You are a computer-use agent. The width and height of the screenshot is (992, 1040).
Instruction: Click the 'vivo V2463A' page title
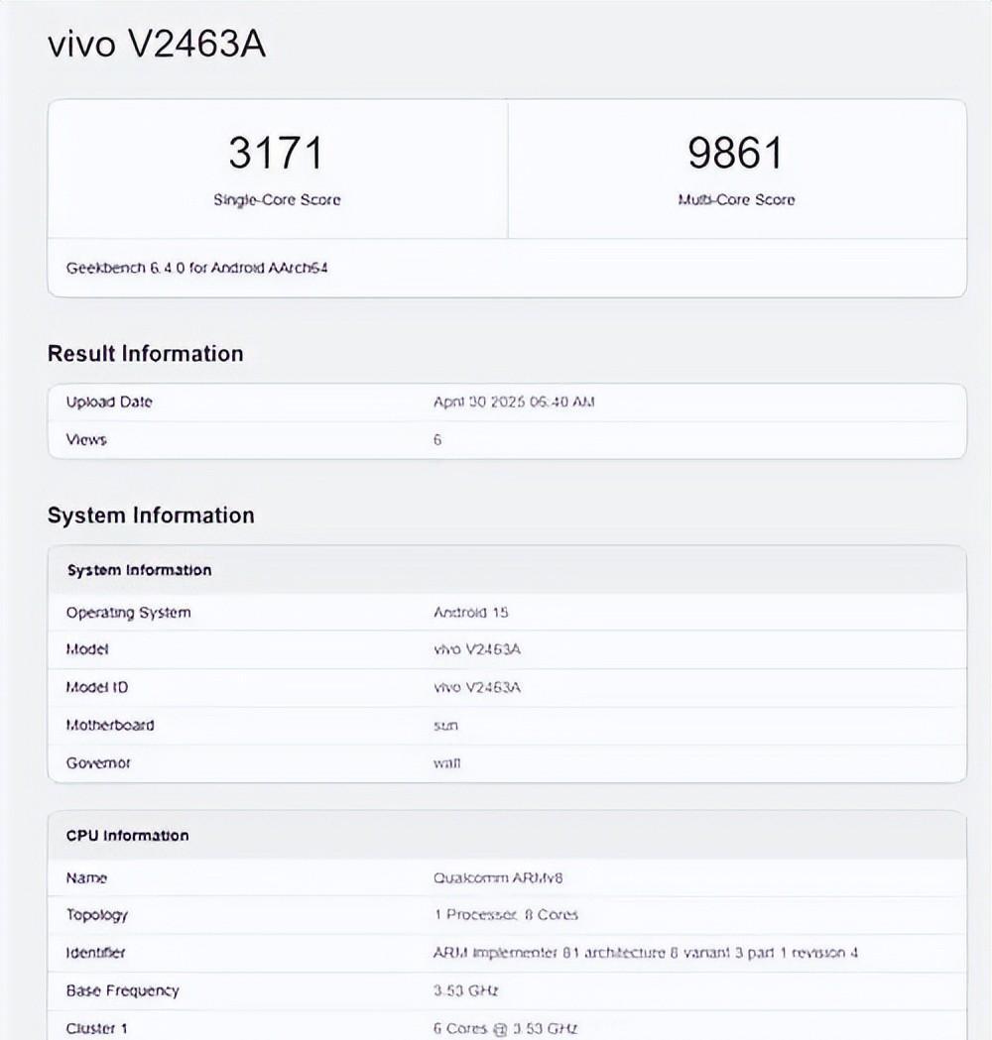tap(157, 45)
